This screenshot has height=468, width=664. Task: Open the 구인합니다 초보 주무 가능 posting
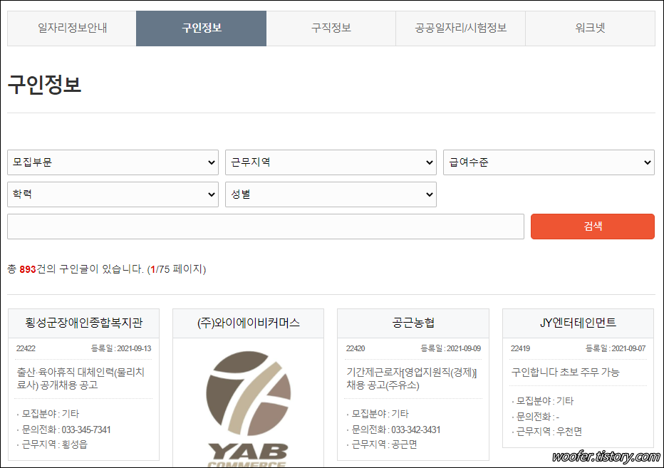pyautogui.click(x=566, y=373)
